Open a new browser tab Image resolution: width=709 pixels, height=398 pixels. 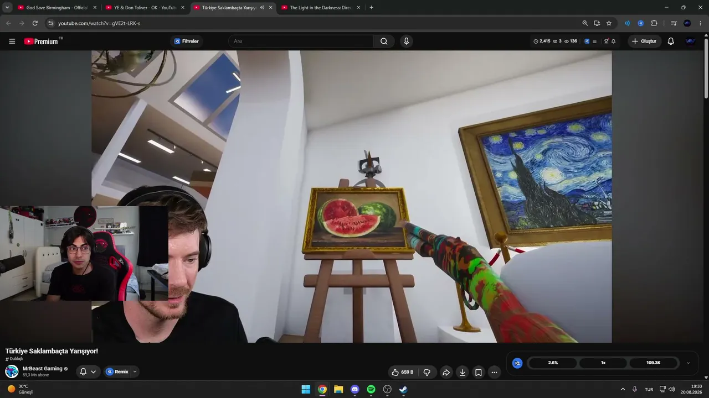click(371, 8)
